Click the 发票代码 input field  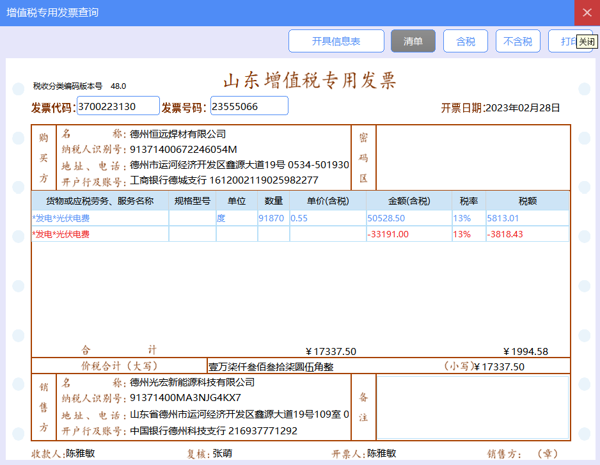pyautogui.click(x=118, y=106)
